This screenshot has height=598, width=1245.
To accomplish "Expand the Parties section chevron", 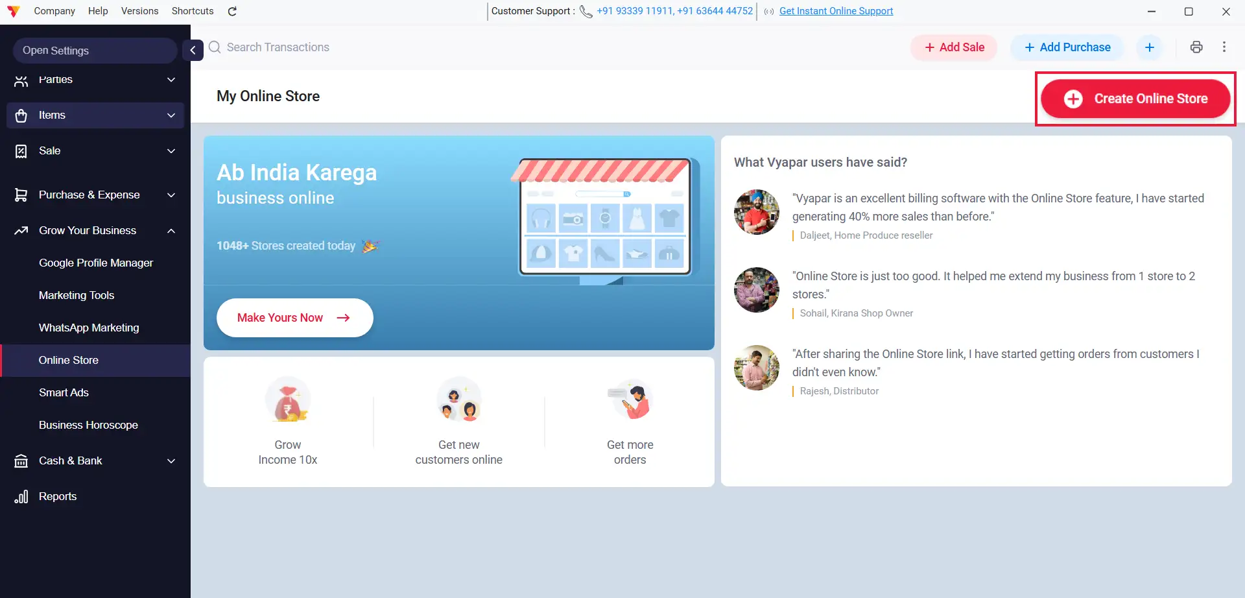I will tap(171, 80).
